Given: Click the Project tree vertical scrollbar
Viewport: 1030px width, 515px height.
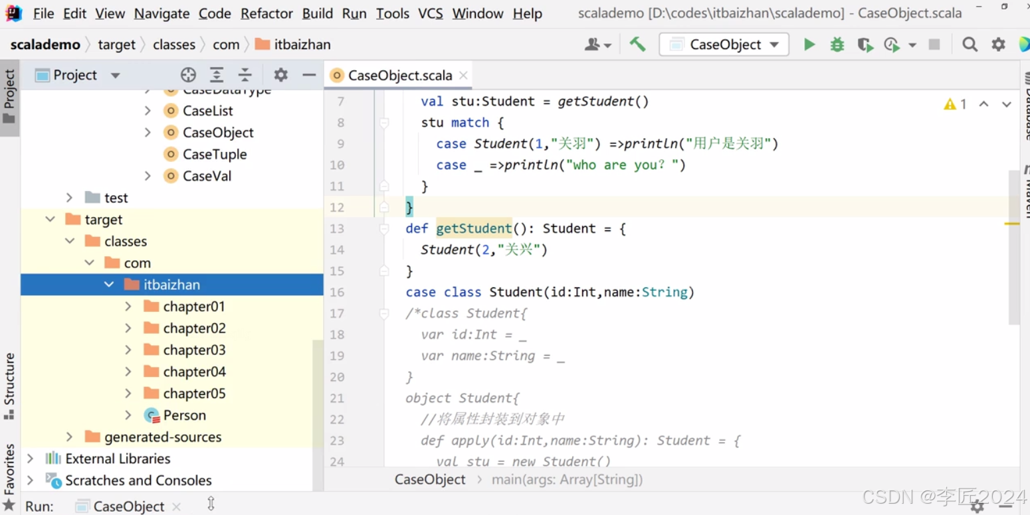Looking at the screenshot, I should 318,415.
